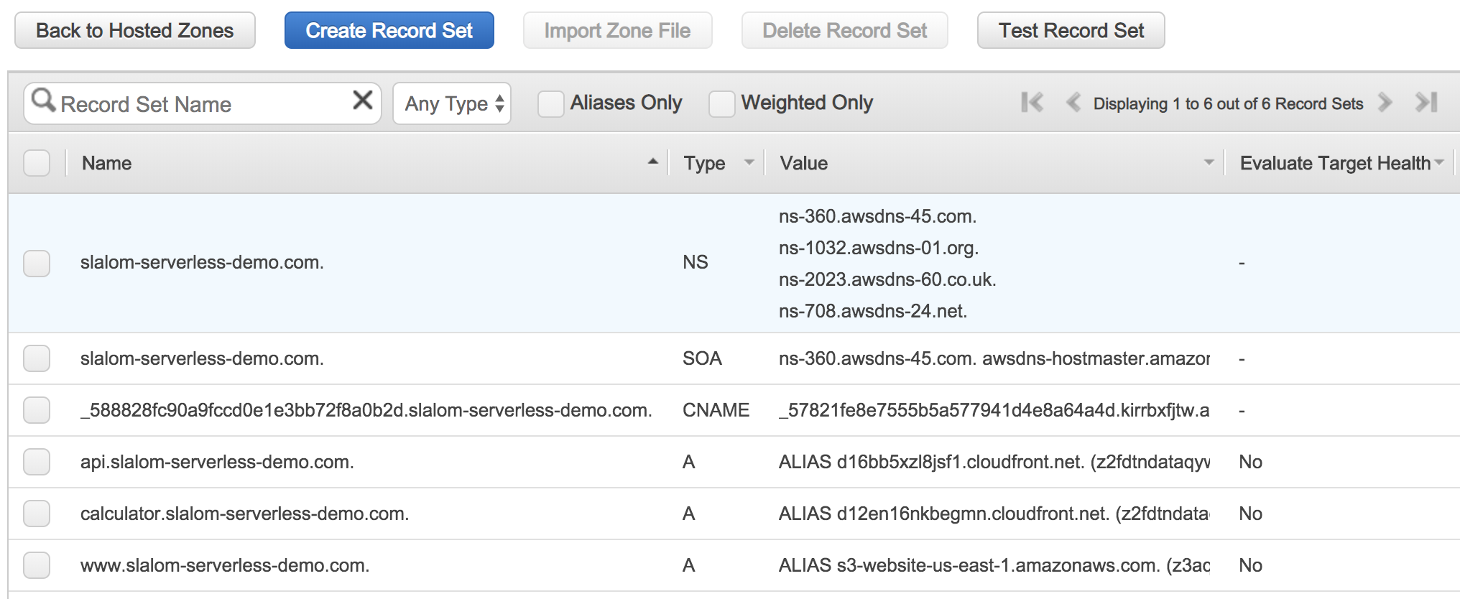Enable the Aliases Only checkbox

pyautogui.click(x=551, y=103)
